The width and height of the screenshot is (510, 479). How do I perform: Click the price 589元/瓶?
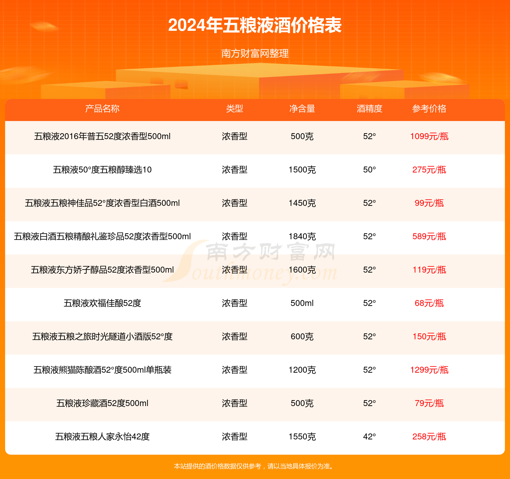coord(429,236)
